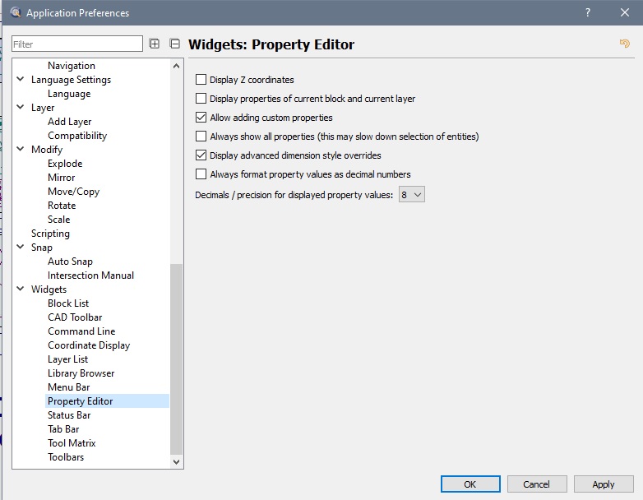Collapse the Snap tree section
The height and width of the screenshot is (500, 643).
click(21, 248)
